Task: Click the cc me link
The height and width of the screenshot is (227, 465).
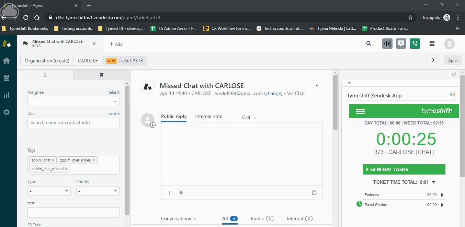Action: click(114, 113)
